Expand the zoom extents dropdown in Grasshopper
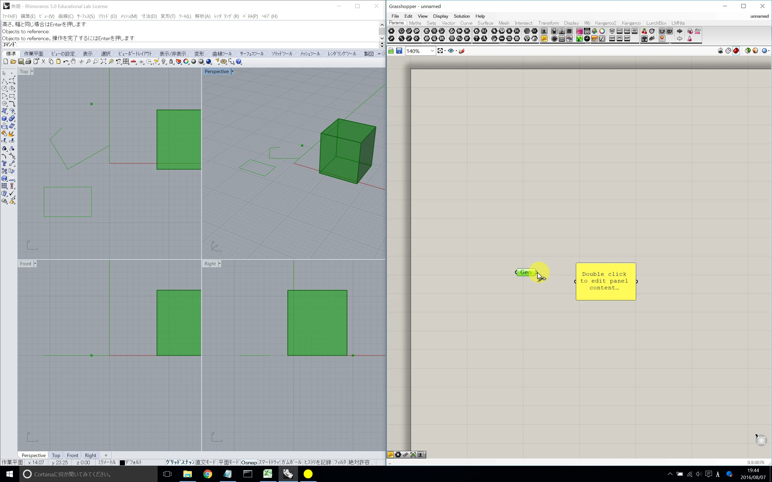772x482 pixels. coord(445,51)
